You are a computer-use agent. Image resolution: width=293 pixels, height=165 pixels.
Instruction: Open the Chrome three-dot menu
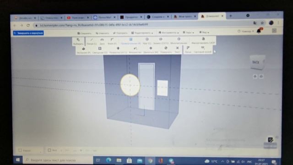(x=279, y=22)
